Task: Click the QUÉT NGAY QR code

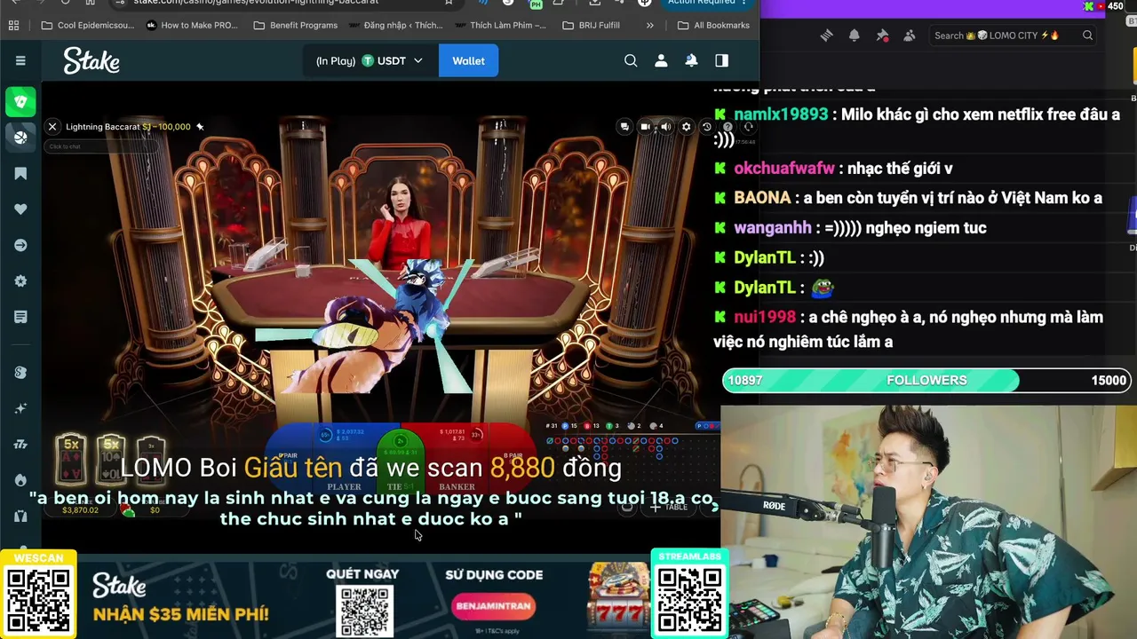Action: 364,610
